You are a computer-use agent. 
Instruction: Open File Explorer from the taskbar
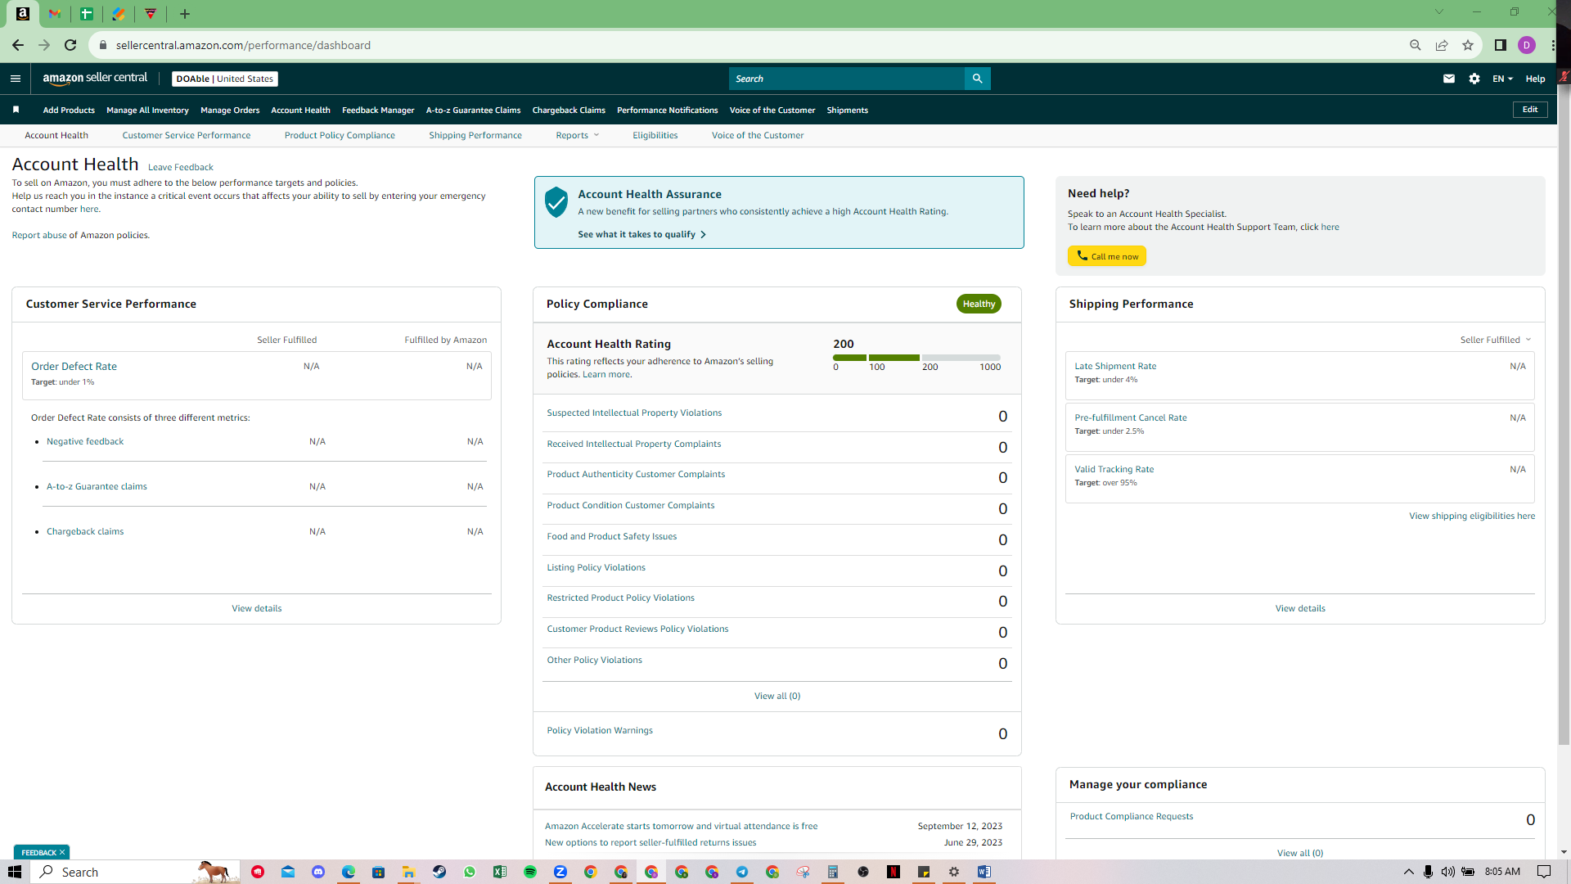(408, 872)
